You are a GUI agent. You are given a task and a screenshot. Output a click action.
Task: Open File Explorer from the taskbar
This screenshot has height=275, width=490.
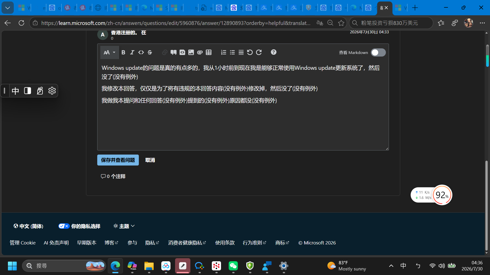[x=149, y=266]
